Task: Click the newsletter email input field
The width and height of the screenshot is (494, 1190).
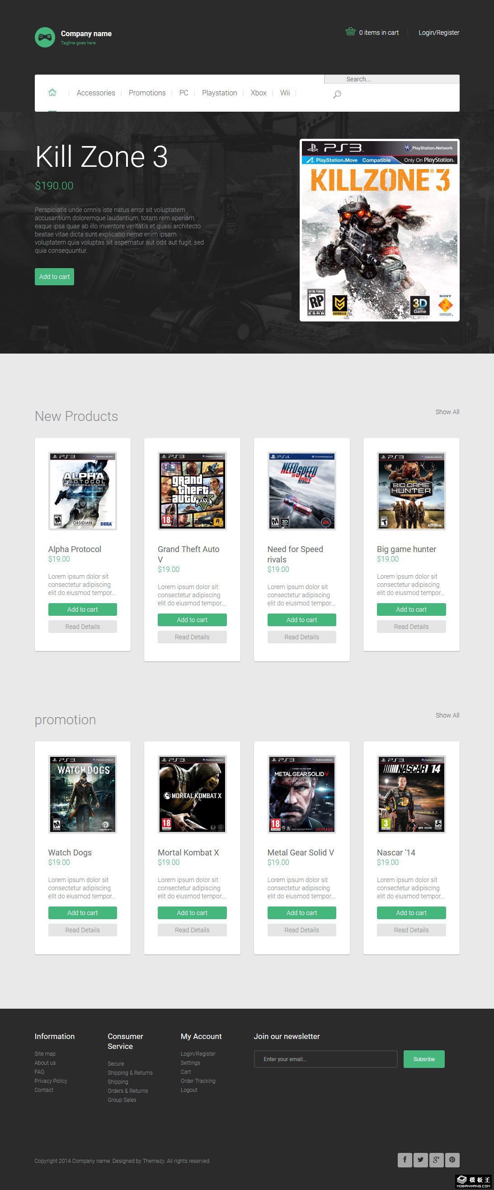Action: tap(325, 1059)
